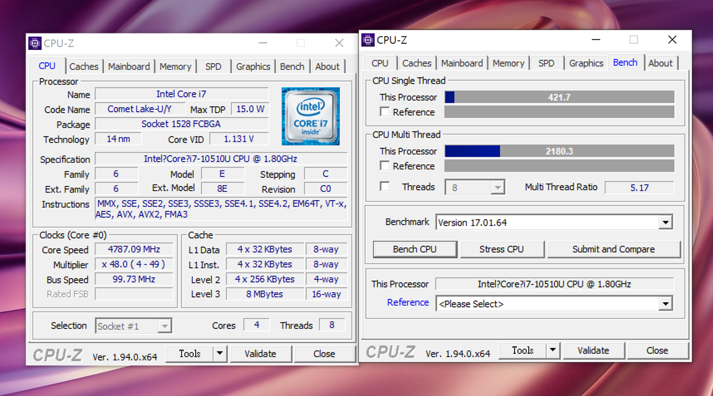Image resolution: width=713 pixels, height=396 pixels.
Task: Click the This Processor name field in Bench window
Action: tap(554, 284)
